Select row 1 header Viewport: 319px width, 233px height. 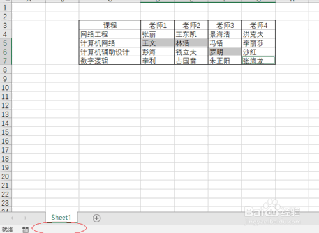(x=6, y=8)
